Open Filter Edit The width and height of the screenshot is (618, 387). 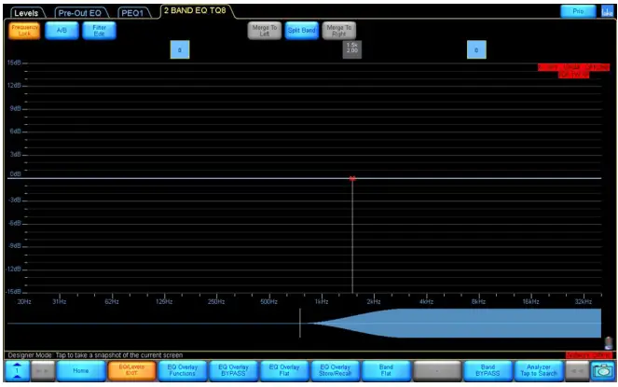click(x=100, y=31)
